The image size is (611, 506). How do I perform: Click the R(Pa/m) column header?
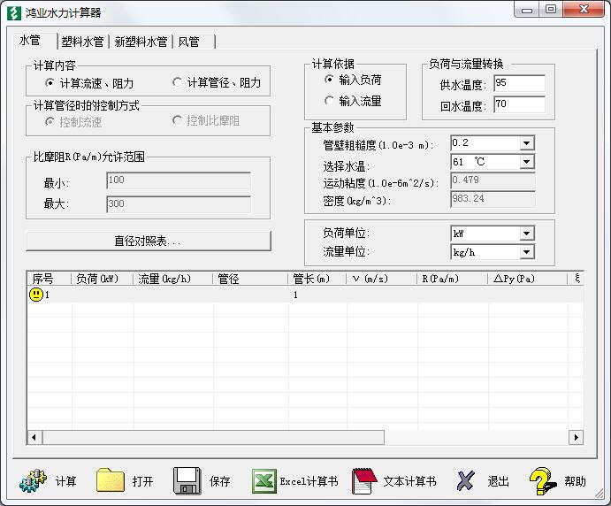453,279
